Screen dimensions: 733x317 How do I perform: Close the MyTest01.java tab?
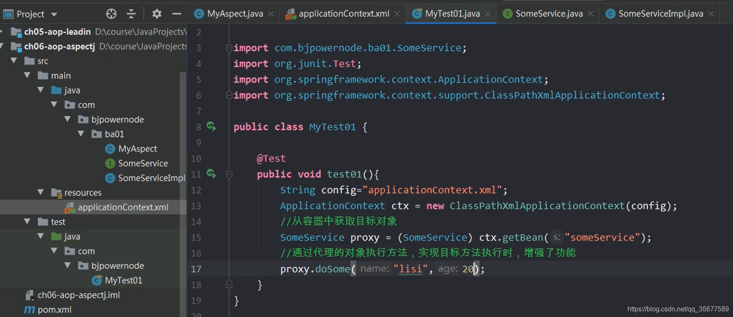pos(488,14)
